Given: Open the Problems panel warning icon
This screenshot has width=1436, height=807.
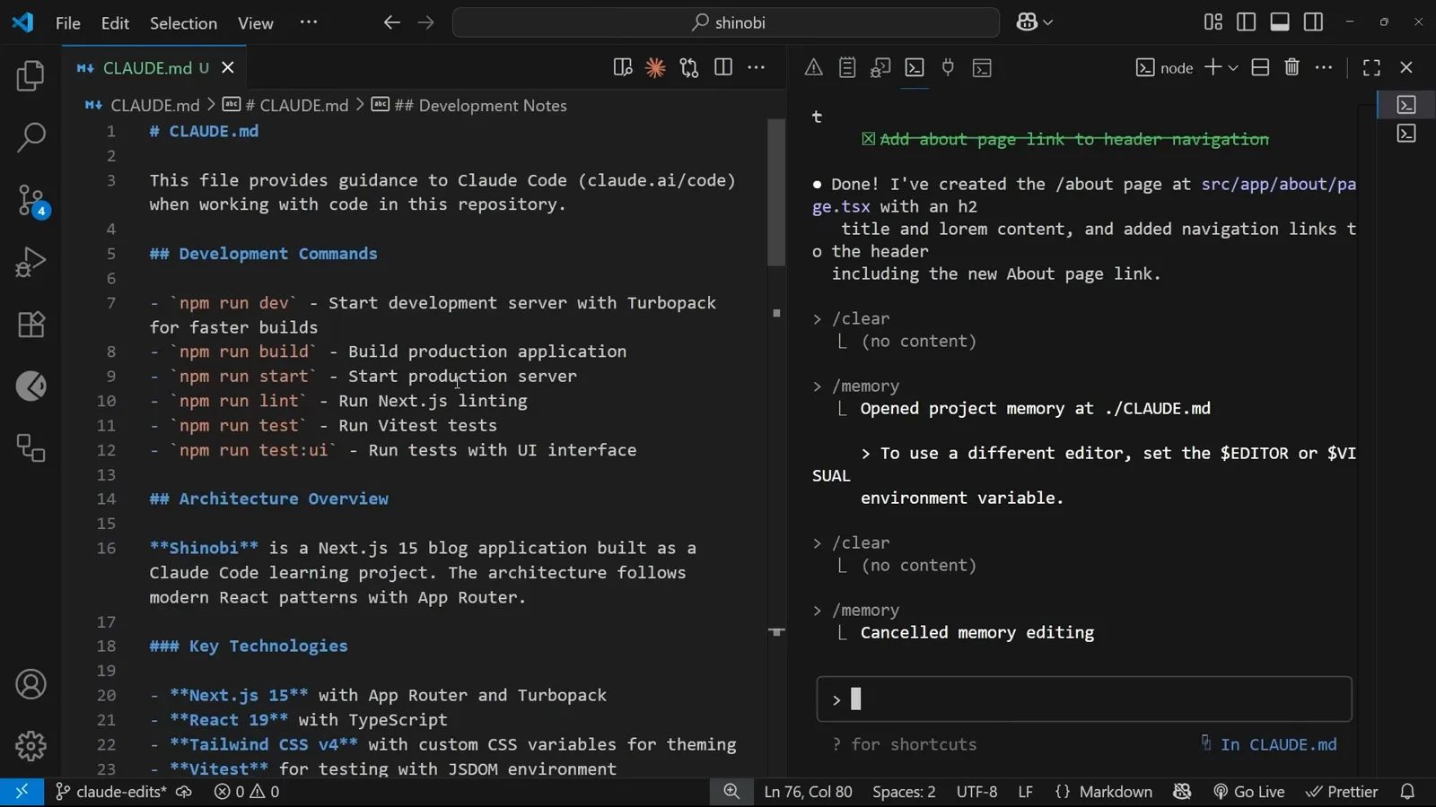Looking at the screenshot, I should pyautogui.click(x=813, y=67).
